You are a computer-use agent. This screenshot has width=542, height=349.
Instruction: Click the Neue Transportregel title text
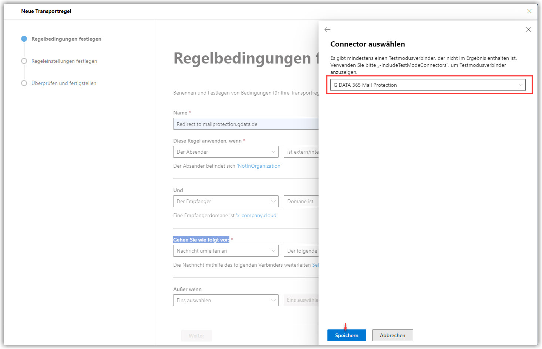46,11
